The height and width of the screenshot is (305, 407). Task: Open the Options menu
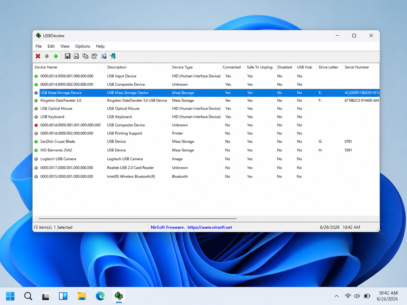(83, 46)
